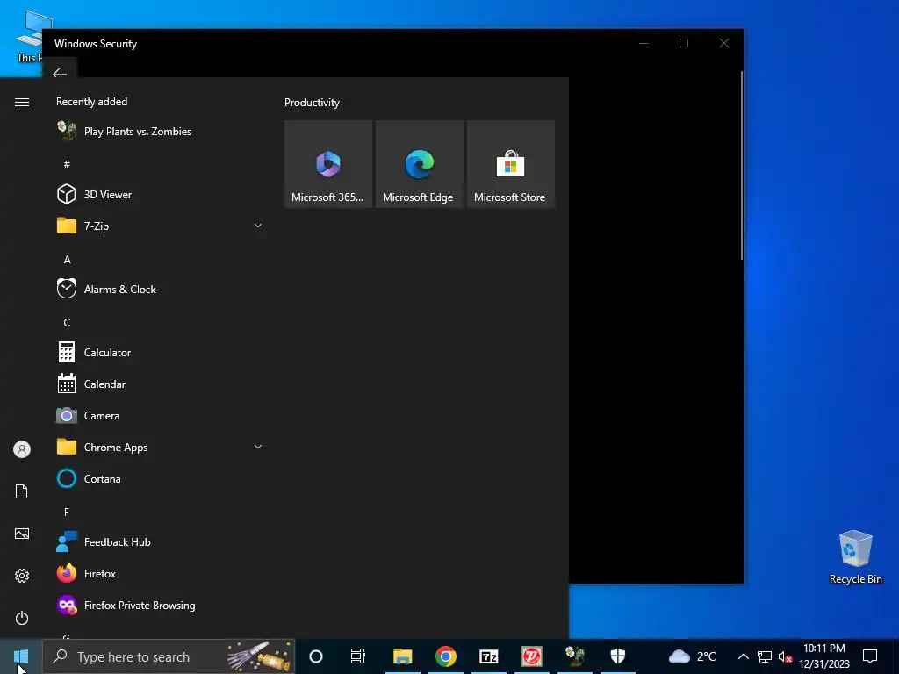
Task: Show hidden system tray icons
Action: click(743, 656)
